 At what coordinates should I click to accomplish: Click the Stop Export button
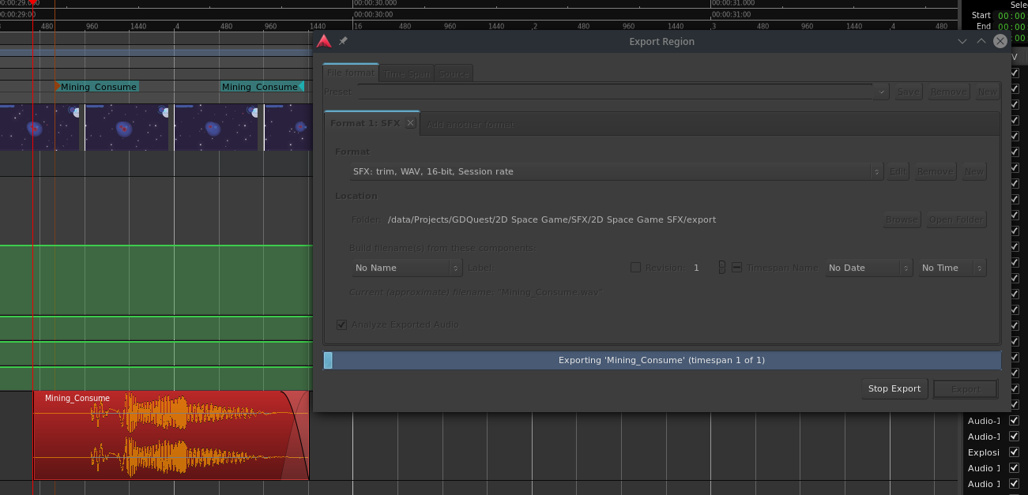(x=894, y=388)
